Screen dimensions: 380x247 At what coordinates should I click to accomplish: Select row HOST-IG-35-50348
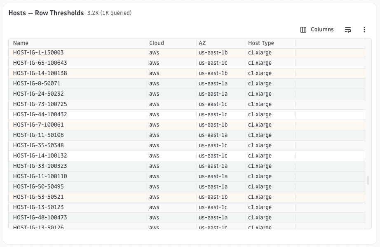[187, 146]
